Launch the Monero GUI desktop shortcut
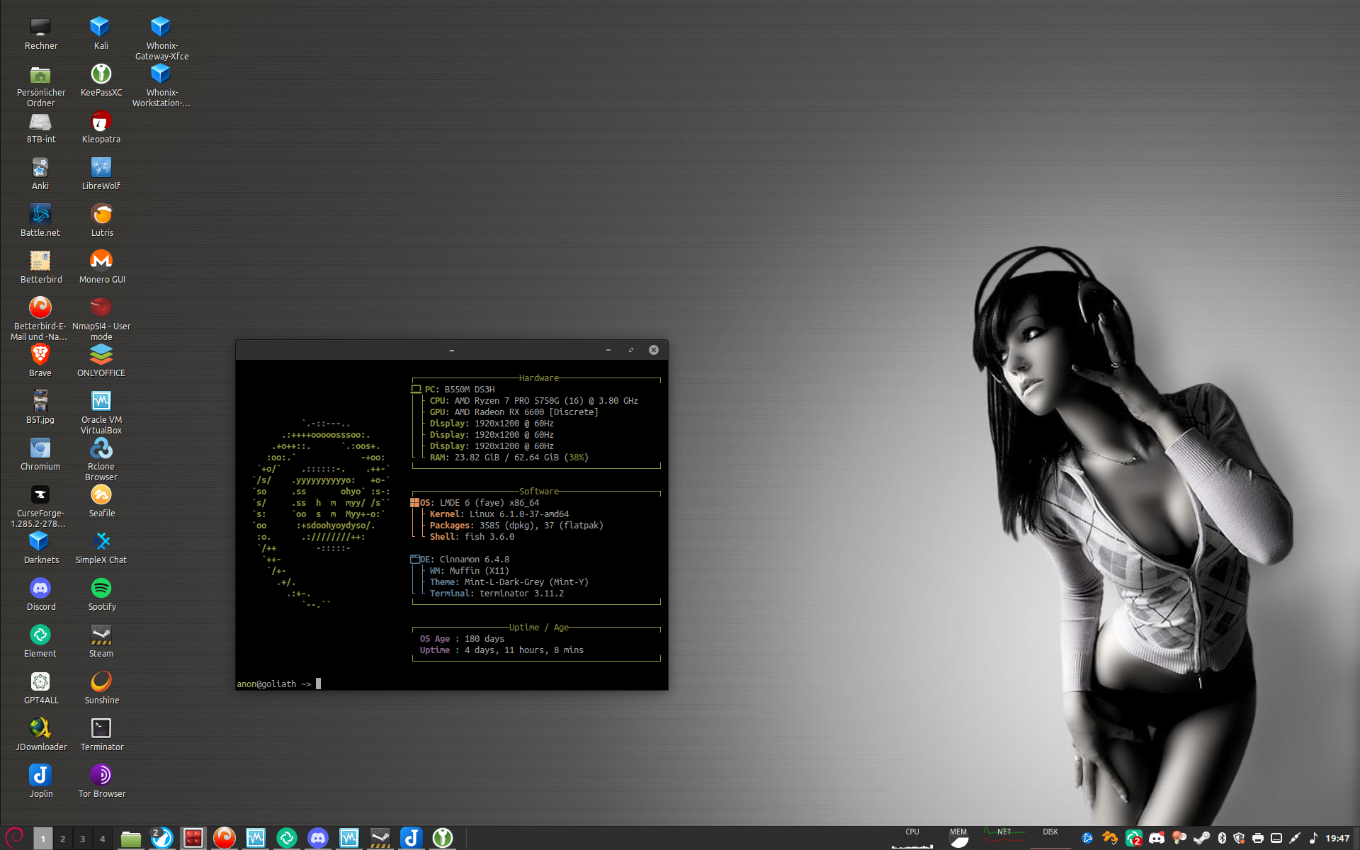Screen dimensions: 1360x850 [101, 261]
